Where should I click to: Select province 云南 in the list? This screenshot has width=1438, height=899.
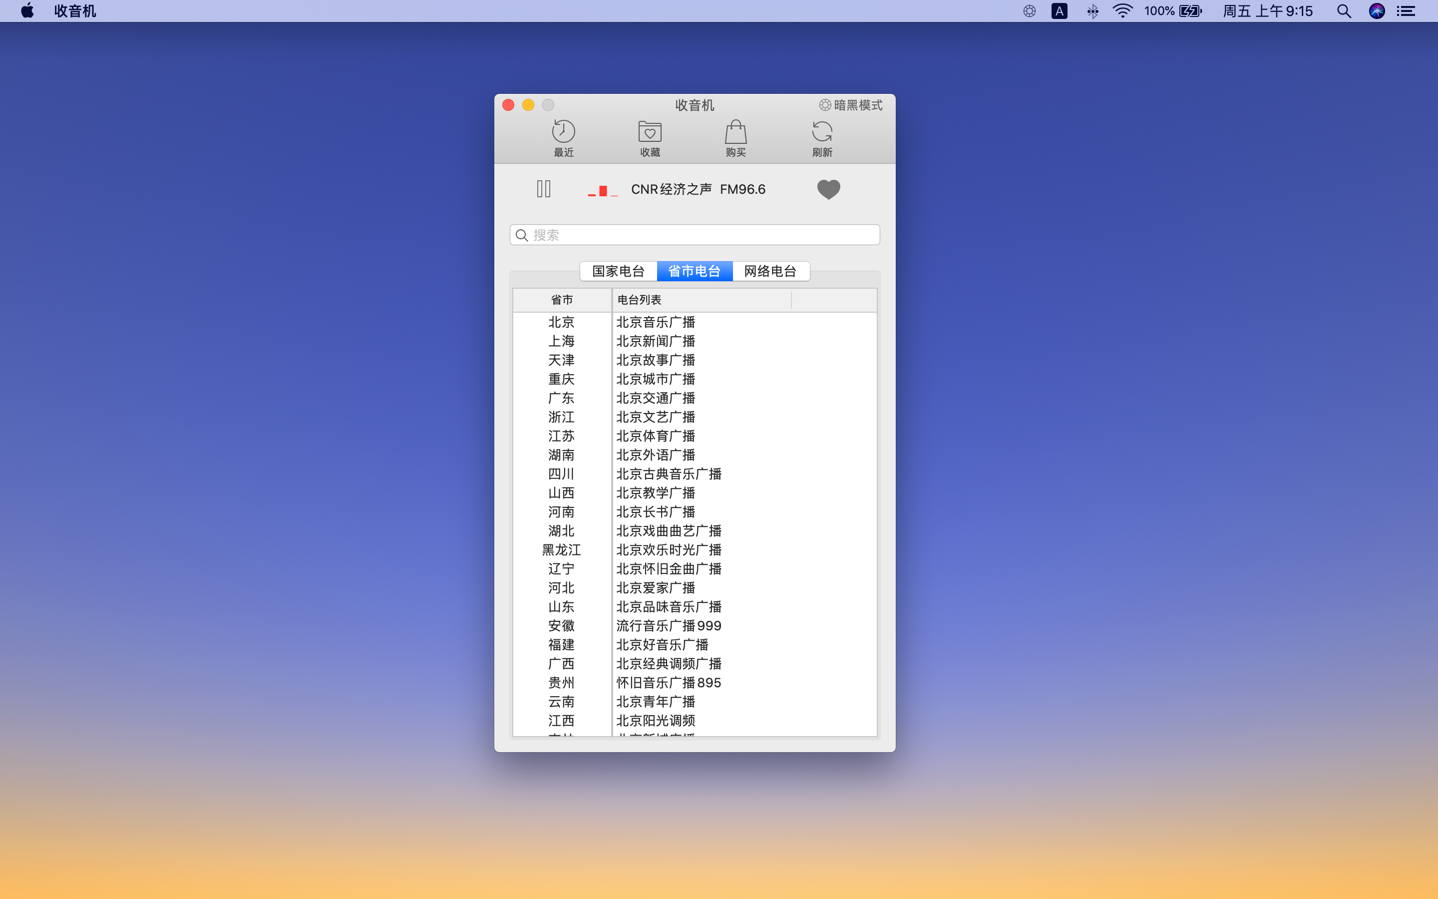[562, 702]
